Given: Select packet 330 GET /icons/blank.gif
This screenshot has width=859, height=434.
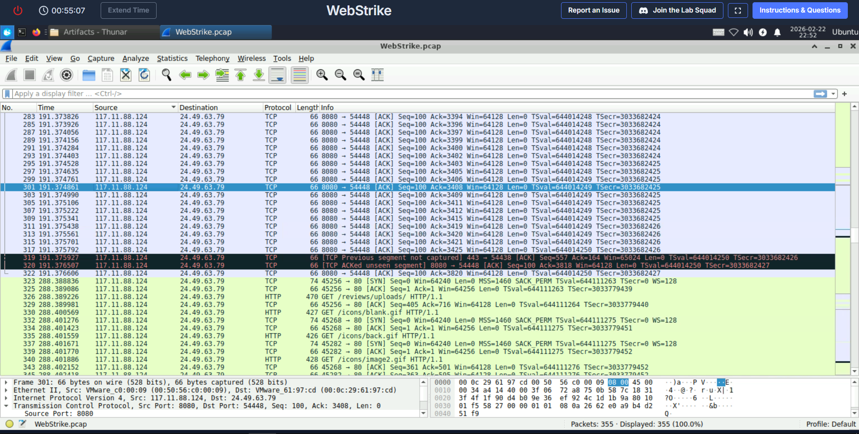Looking at the screenshot, I should coord(417,312).
